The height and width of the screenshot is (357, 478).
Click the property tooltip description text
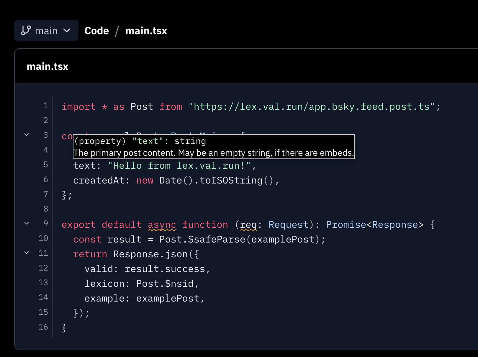point(214,153)
